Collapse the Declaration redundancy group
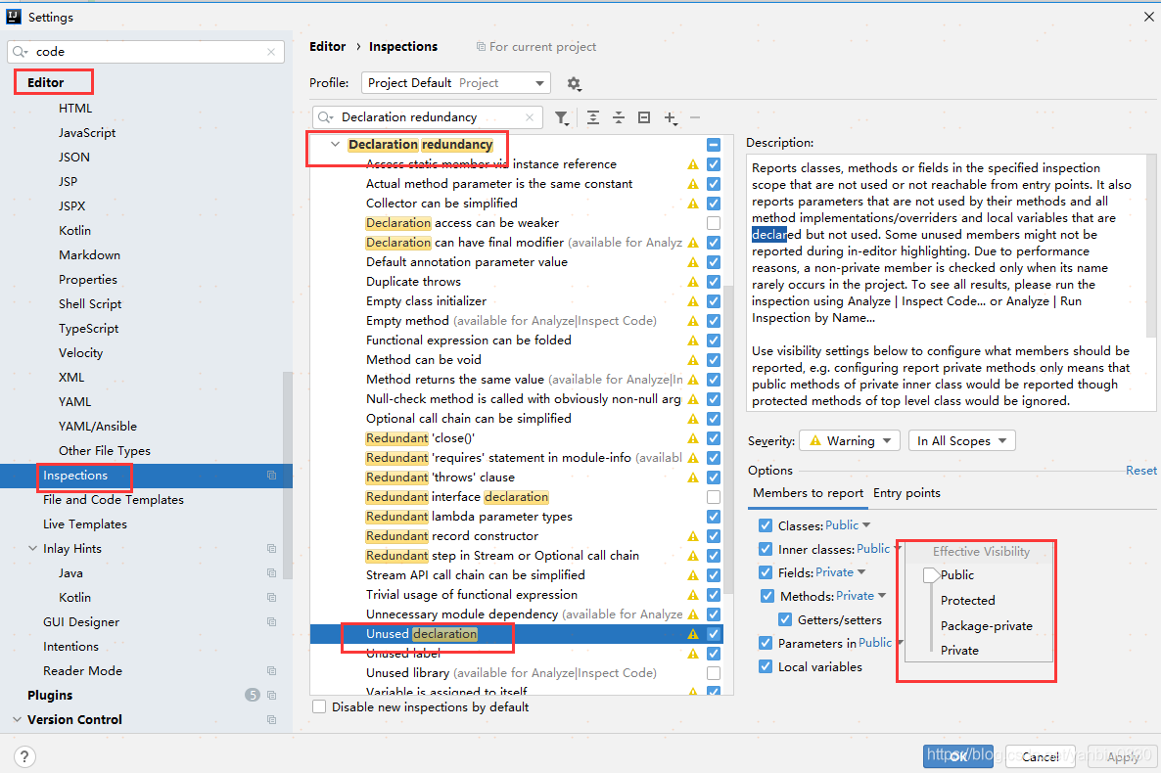 (337, 143)
